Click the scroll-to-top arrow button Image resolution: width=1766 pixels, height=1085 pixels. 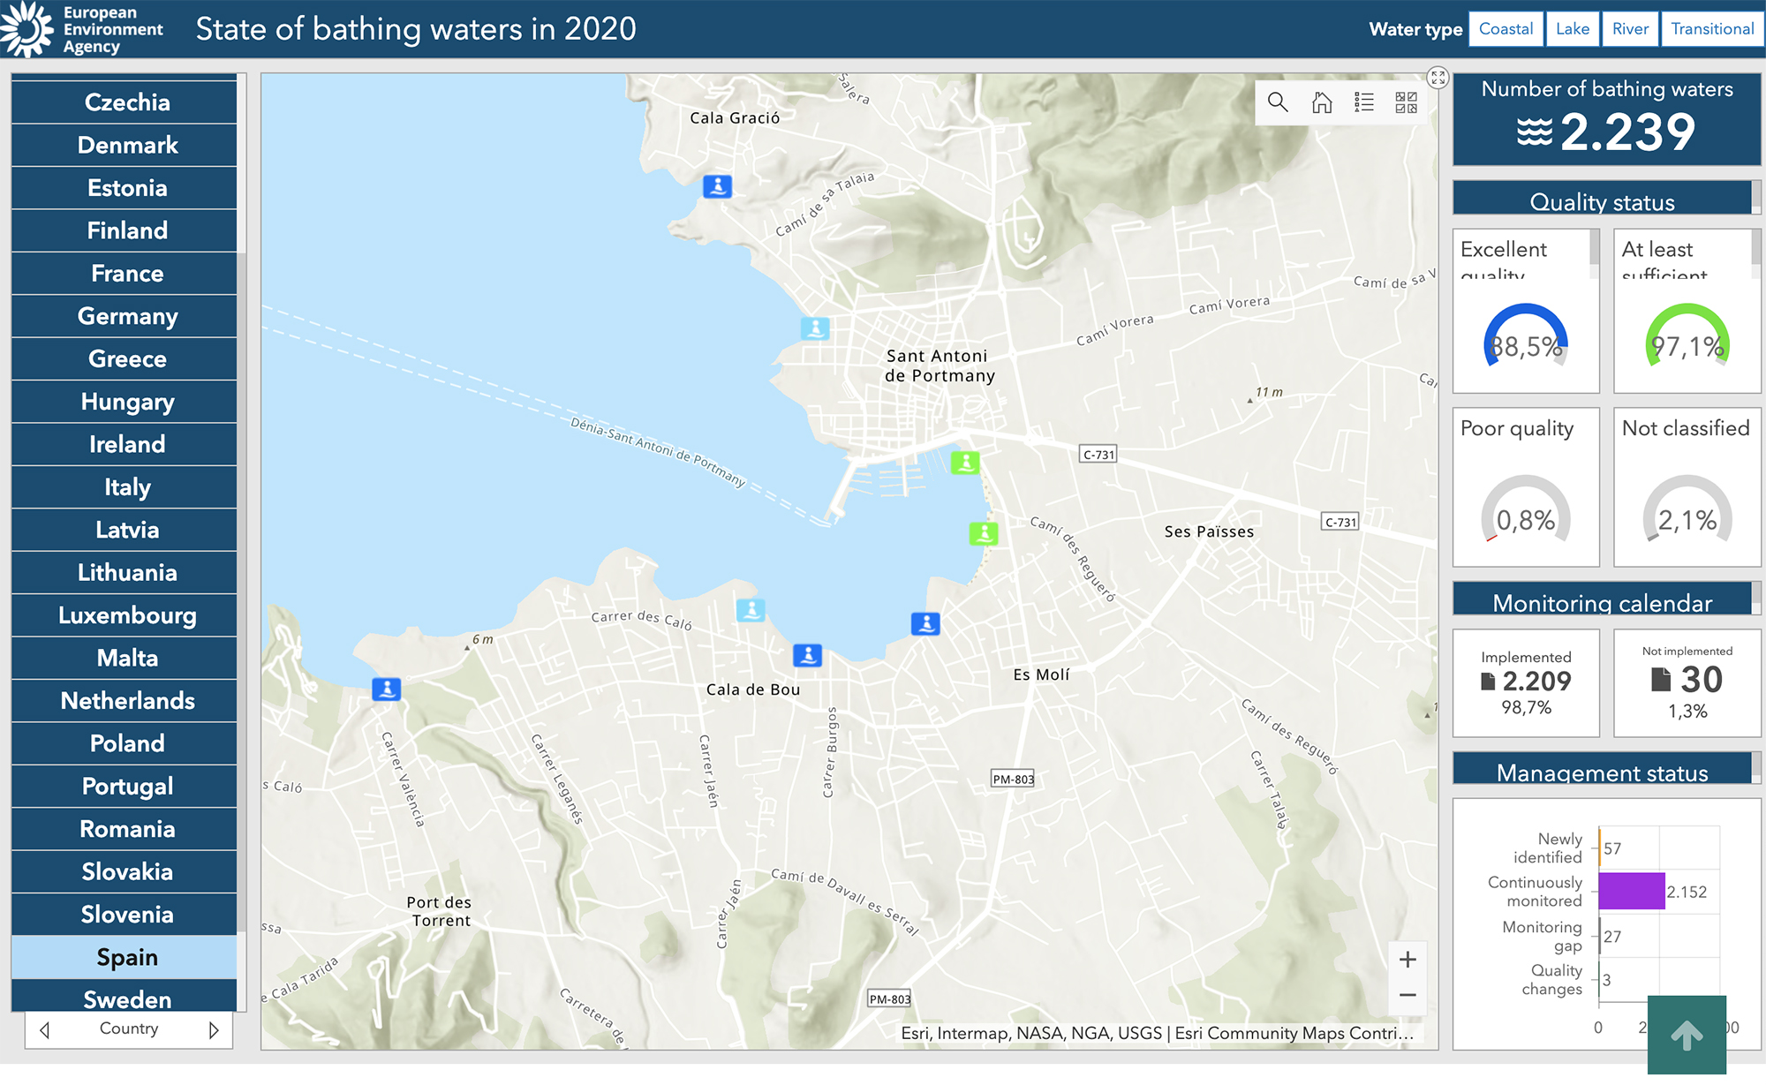(x=1686, y=1035)
